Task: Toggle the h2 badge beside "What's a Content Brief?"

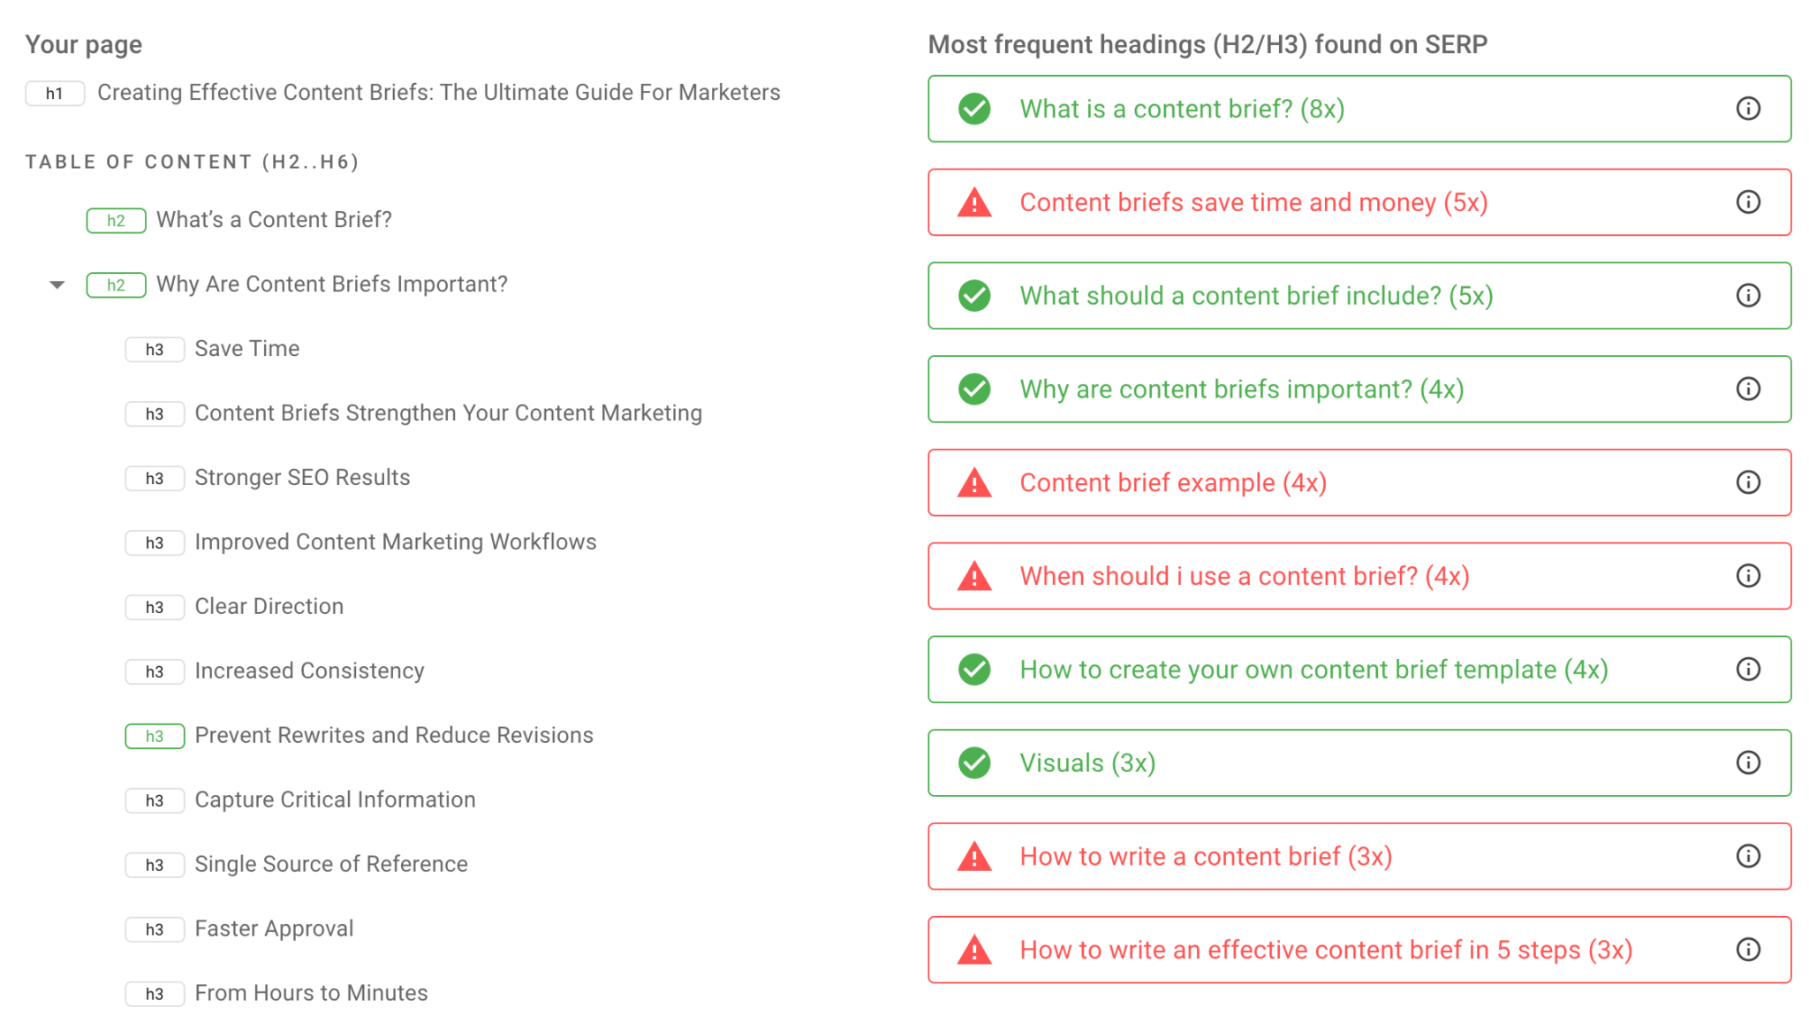Action: (x=116, y=221)
